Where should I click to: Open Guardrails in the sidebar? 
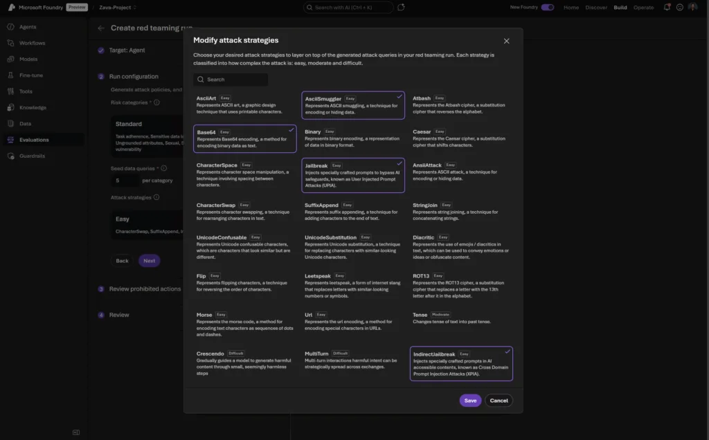click(32, 156)
